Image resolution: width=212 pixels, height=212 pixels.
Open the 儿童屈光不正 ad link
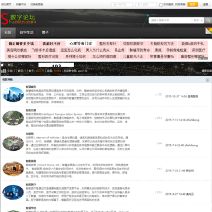(x=133, y=57)
